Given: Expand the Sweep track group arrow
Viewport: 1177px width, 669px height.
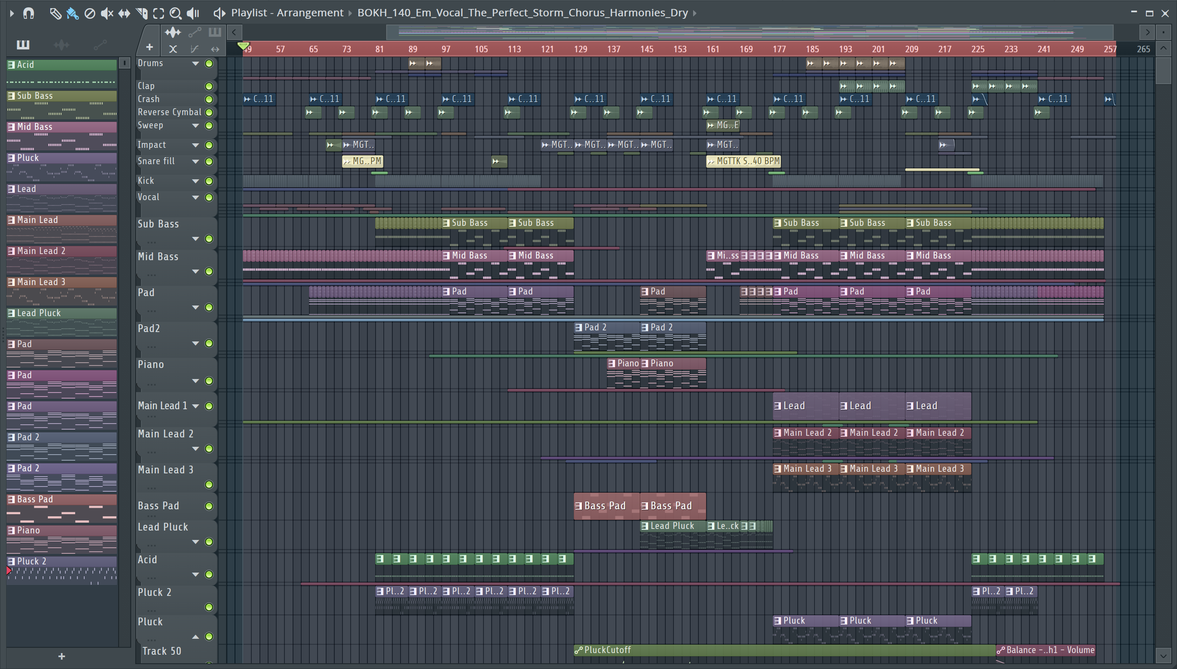Looking at the screenshot, I should pyautogui.click(x=195, y=125).
